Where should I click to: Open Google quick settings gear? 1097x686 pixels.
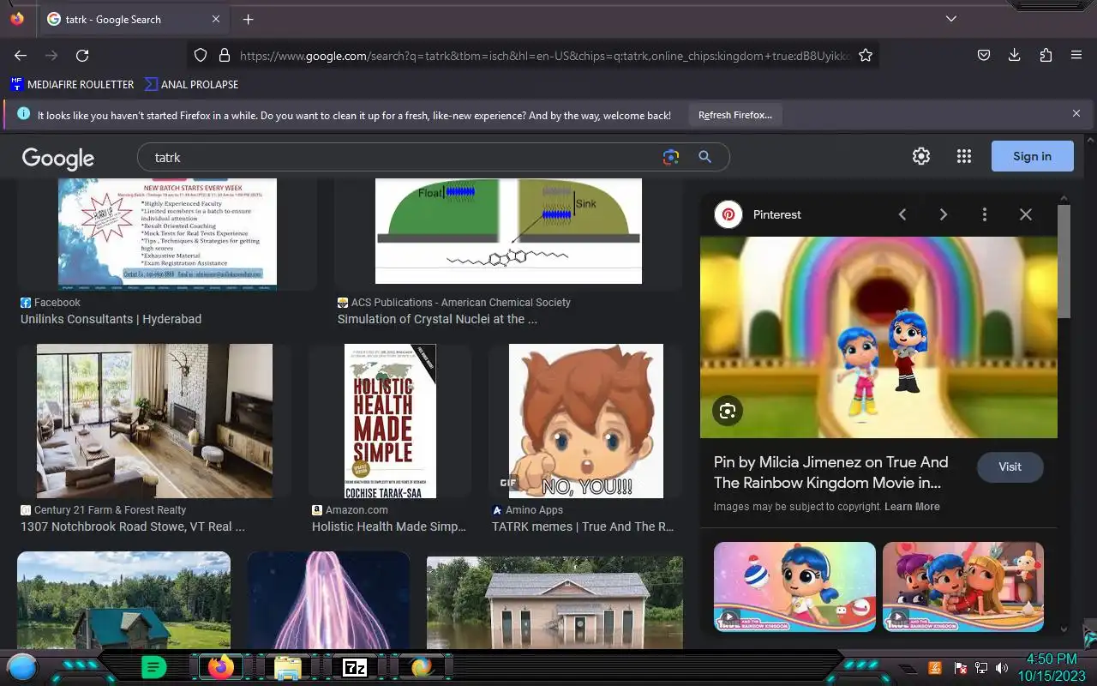tap(921, 156)
